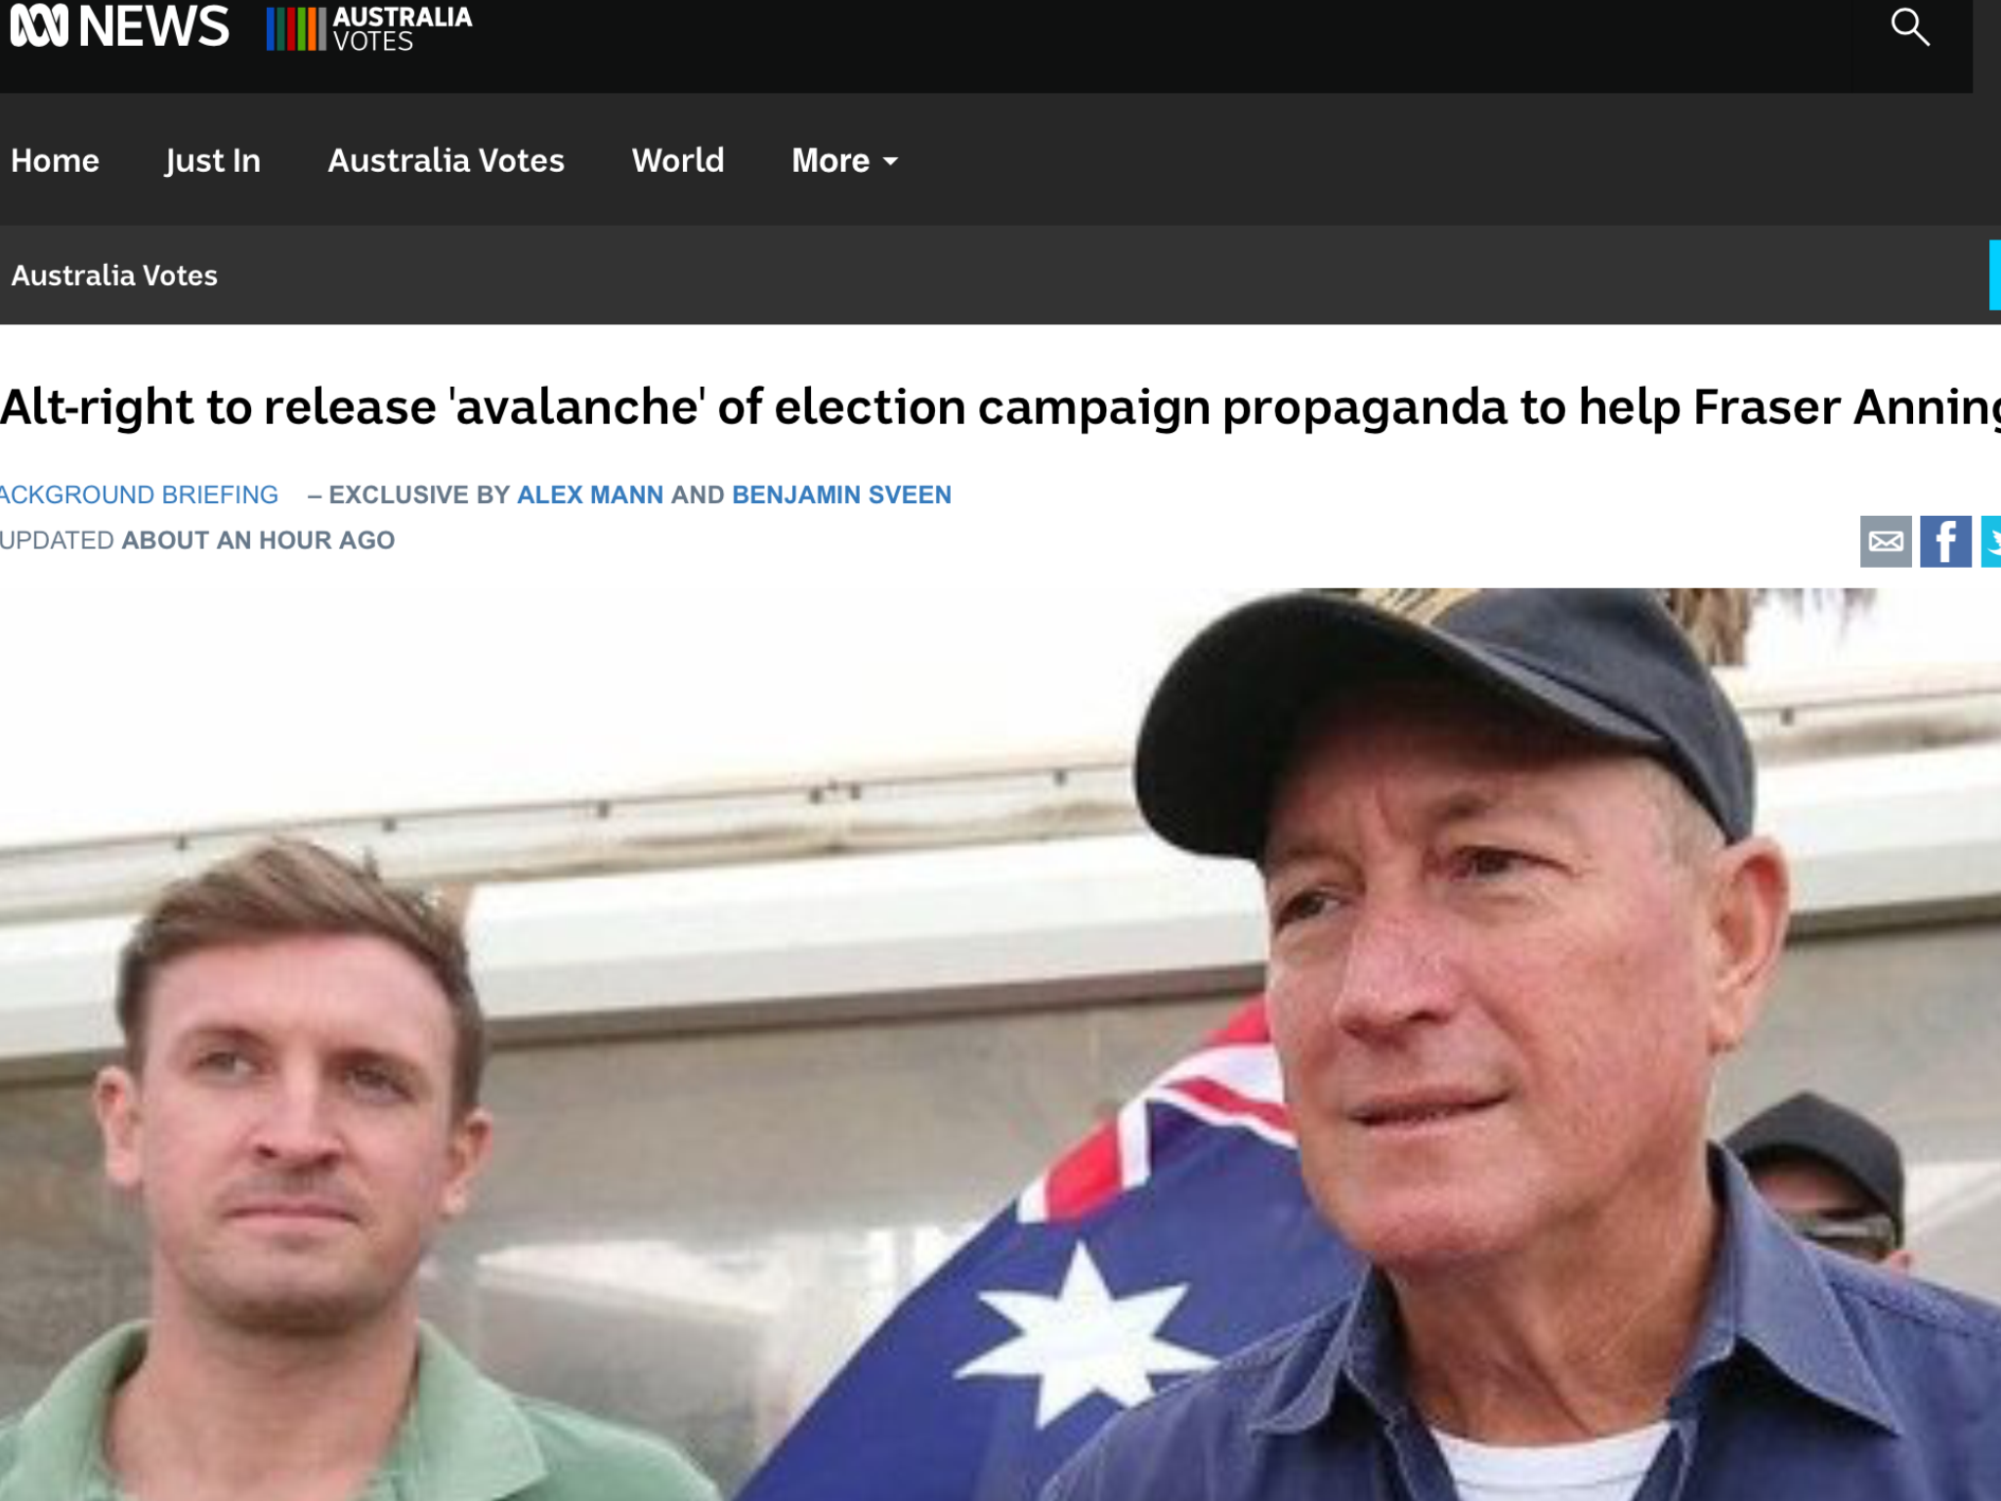Share article on Facebook icon
Screen dimensions: 2001x1501
click(1945, 541)
